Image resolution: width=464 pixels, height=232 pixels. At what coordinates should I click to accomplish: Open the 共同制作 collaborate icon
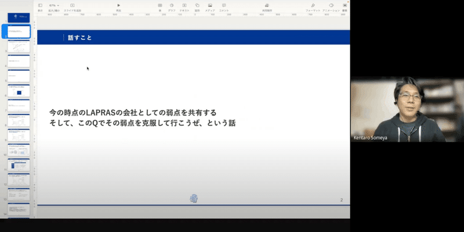pyautogui.click(x=267, y=5)
